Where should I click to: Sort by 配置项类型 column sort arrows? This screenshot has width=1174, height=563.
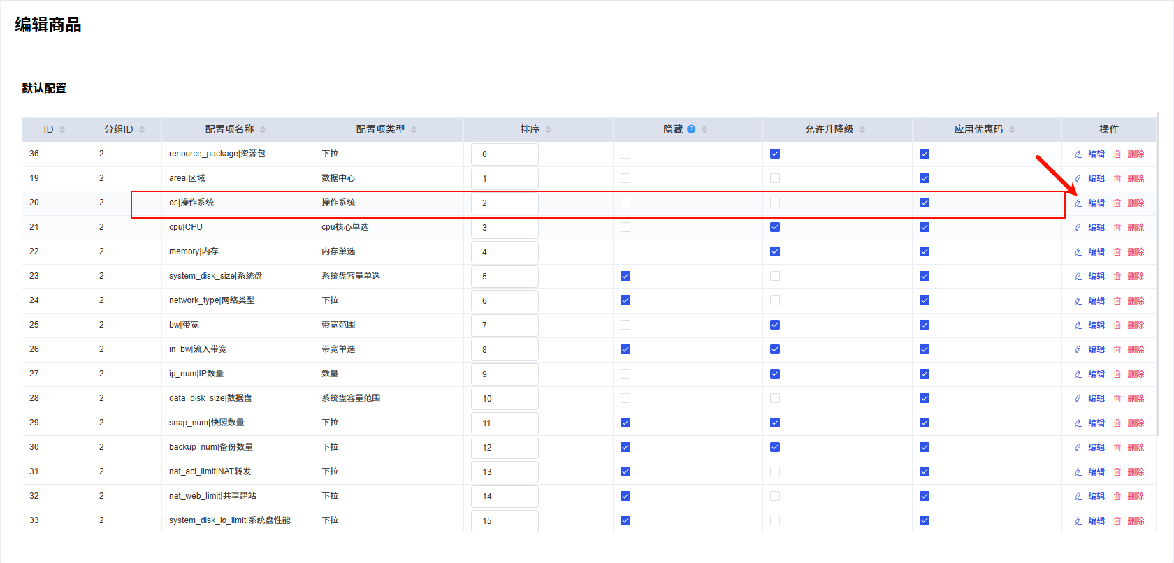click(414, 130)
